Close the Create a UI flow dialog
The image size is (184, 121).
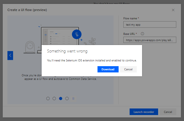(173, 10)
